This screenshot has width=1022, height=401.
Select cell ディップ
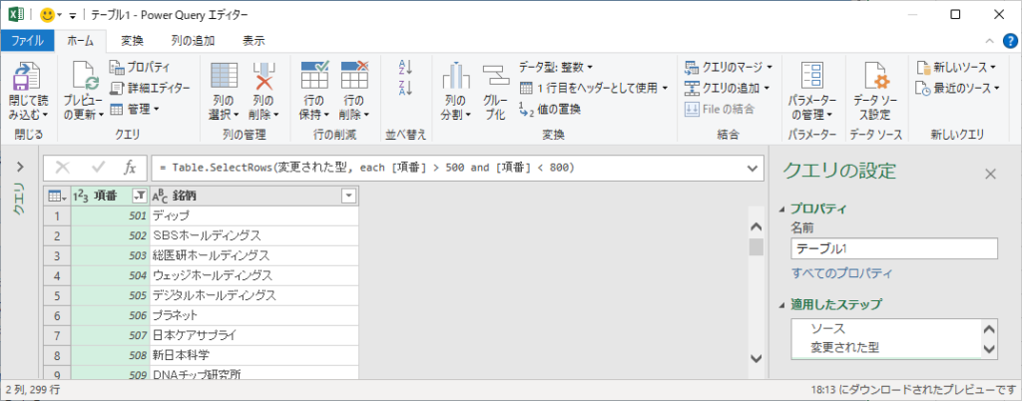pyautogui.click(x=254, y=214)
